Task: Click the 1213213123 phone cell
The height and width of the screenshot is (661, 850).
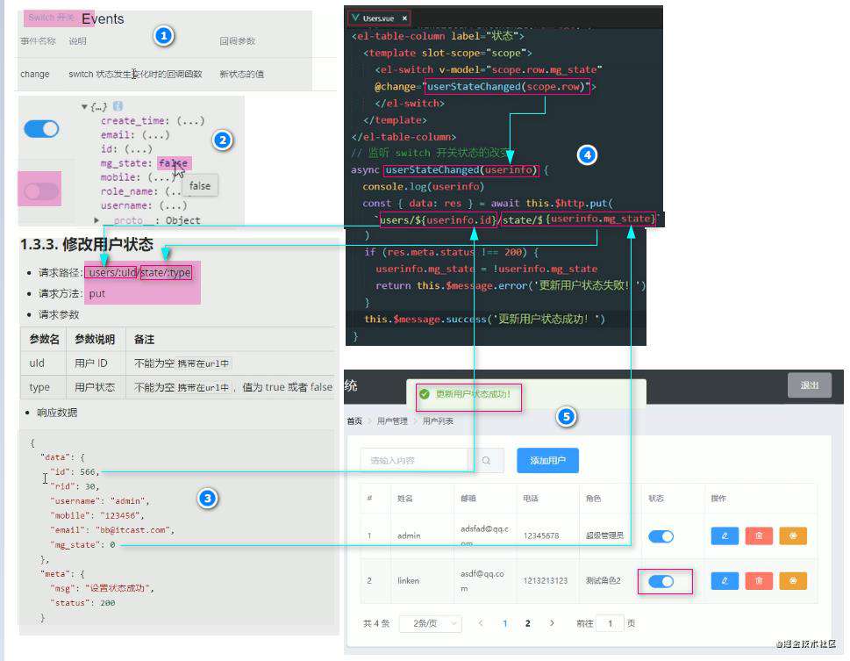Action: point(546,581)
